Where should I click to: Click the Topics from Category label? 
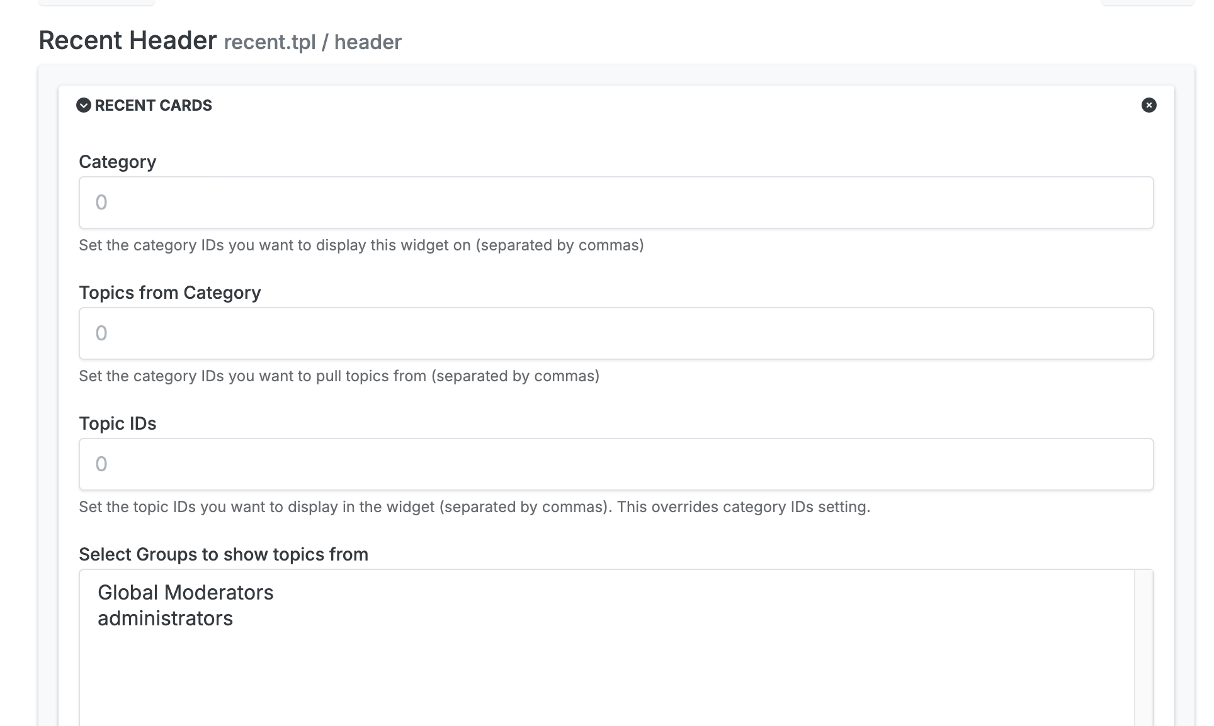(170, 293)
